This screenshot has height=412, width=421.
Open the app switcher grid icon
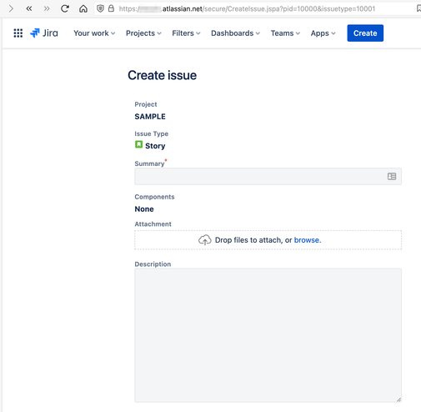tap(18, 33)
